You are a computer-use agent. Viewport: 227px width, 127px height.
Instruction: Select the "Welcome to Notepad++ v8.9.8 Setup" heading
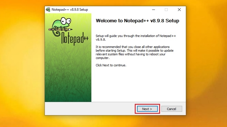137,21
